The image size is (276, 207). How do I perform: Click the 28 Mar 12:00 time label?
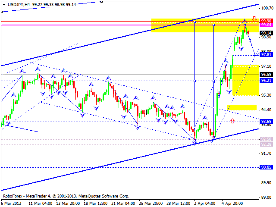click(179, 204)
